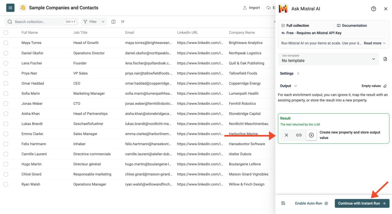The height and width of the screenshot is (214, 392).
Task: Click the Company Name column header
Action: point(242,33)
